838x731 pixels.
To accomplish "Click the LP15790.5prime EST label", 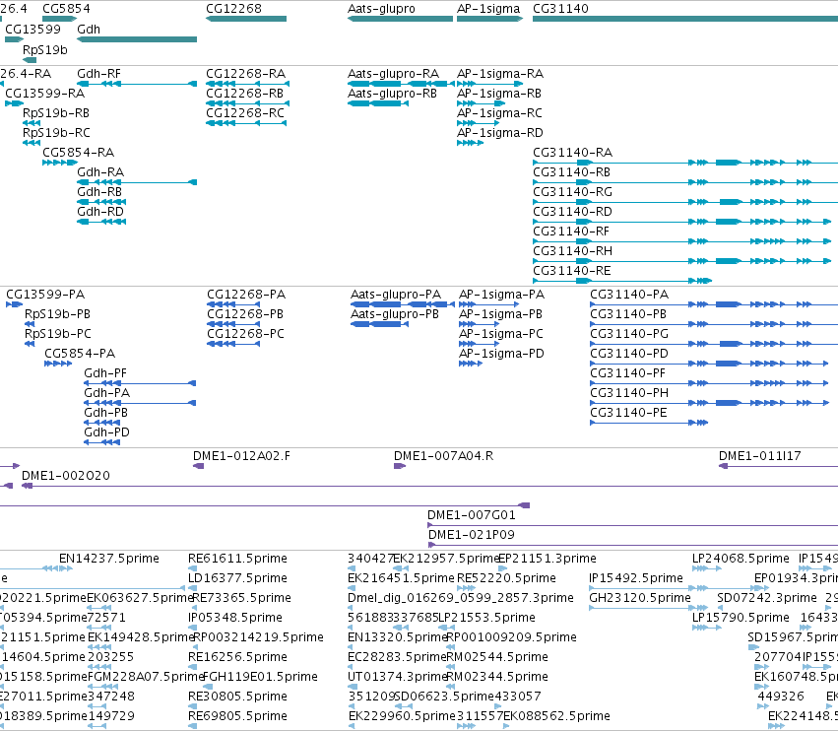I will [741, 618].
